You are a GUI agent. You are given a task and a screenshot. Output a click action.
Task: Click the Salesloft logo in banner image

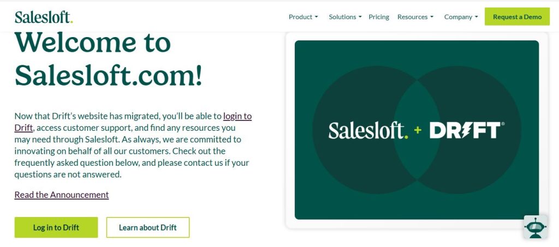pyautogui.click(x=368, y=130)
